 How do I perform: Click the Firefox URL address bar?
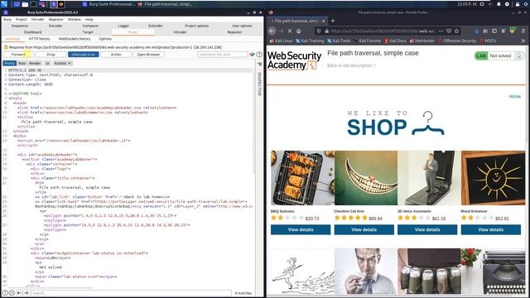(x=382, y=31)
